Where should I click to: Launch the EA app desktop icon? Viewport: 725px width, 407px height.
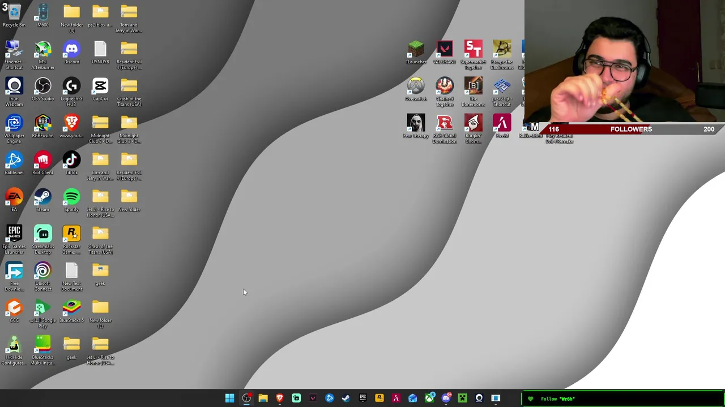pyautogui.click(x=14, y=200)
